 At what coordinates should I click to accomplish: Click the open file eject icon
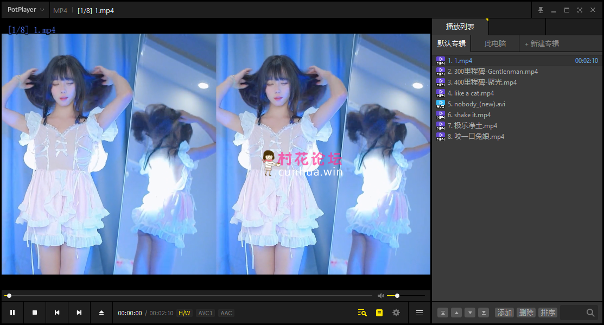click(x=101, y=313)
